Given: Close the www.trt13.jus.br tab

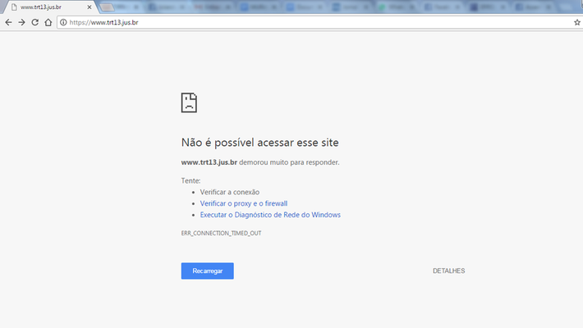Looking at the screenshot, I should click(90, 7).
